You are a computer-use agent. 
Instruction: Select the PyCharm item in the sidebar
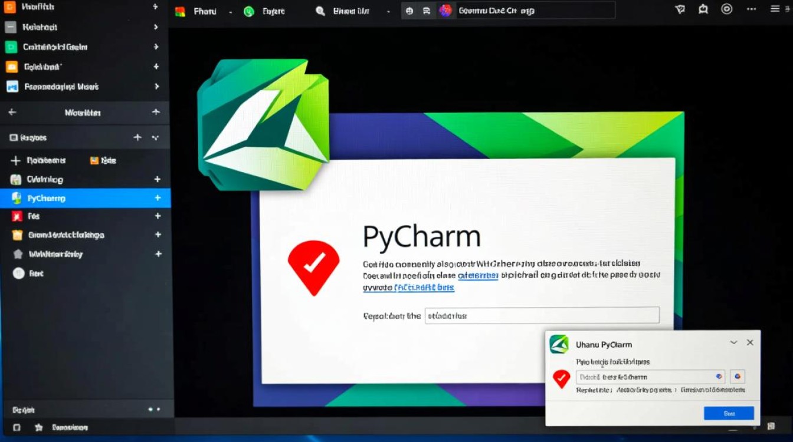86,198
